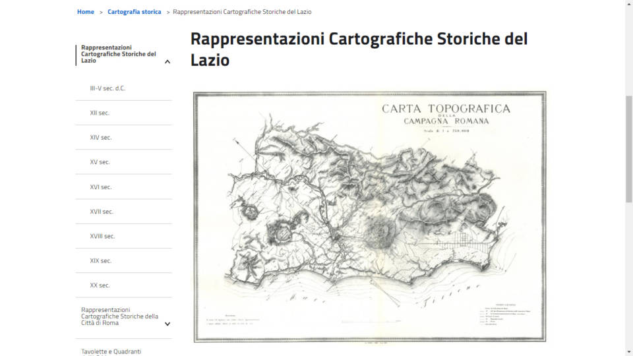
Task: Choose the XIX sec. sidebar item
Action: 101,261
